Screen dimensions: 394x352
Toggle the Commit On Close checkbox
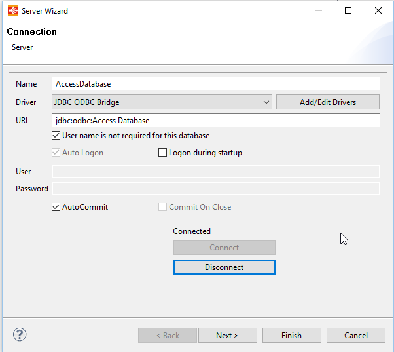click(162, 207)
